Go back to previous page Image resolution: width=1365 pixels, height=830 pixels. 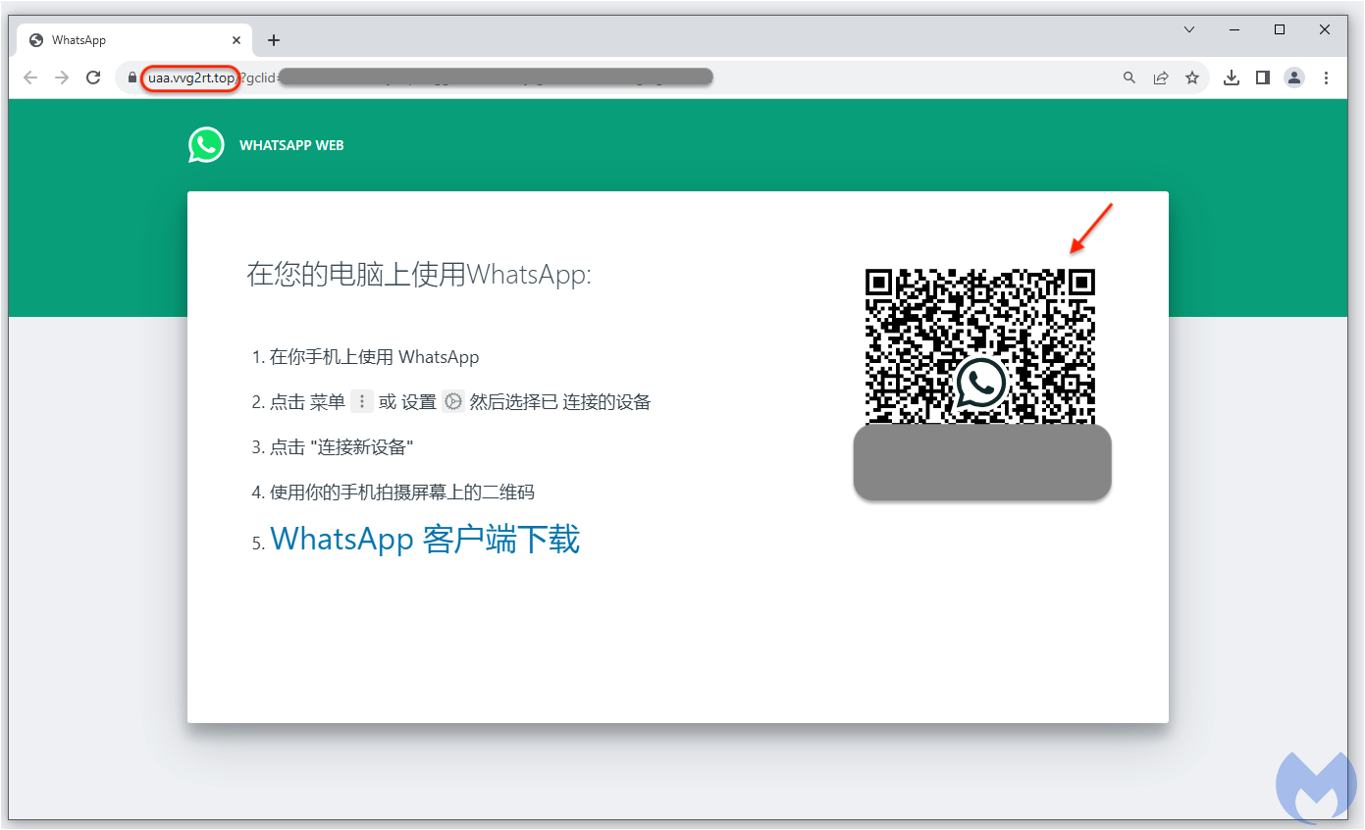tap(30, 78)
